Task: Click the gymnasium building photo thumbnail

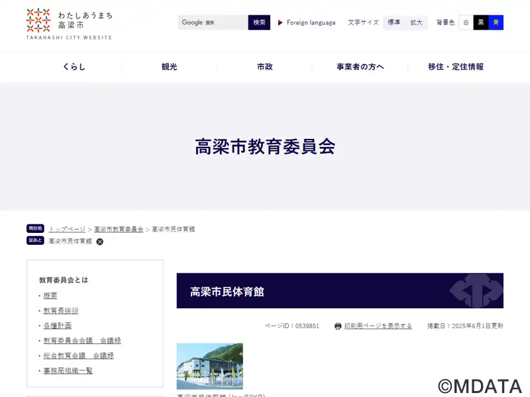Action: pyautogui.click(x=209, y=366)
